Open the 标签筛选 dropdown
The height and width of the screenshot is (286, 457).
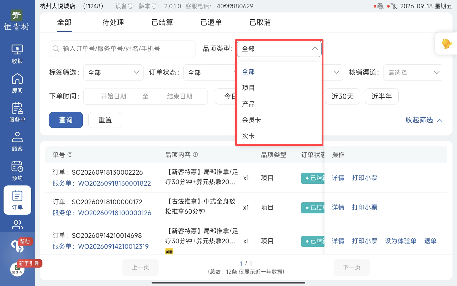tap(113, 72)
